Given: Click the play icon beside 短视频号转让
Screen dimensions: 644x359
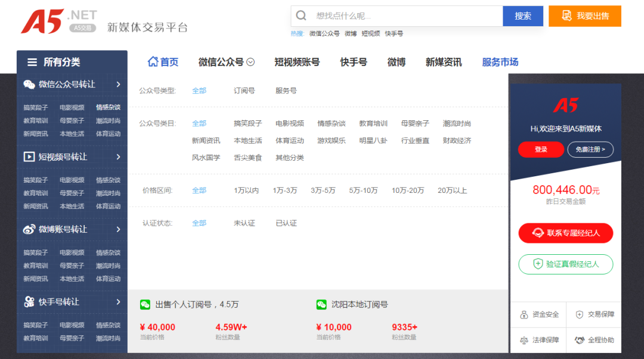Looking at the screenshot, I should pos(29,157).
